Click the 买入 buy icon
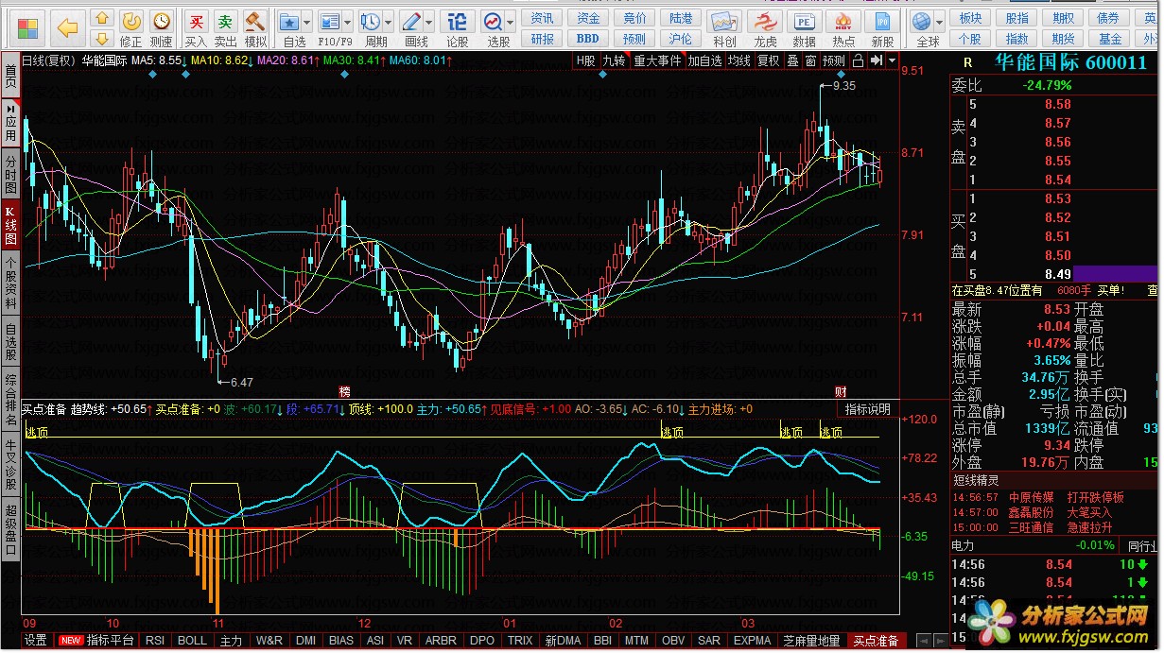 [x=196, y=28]
